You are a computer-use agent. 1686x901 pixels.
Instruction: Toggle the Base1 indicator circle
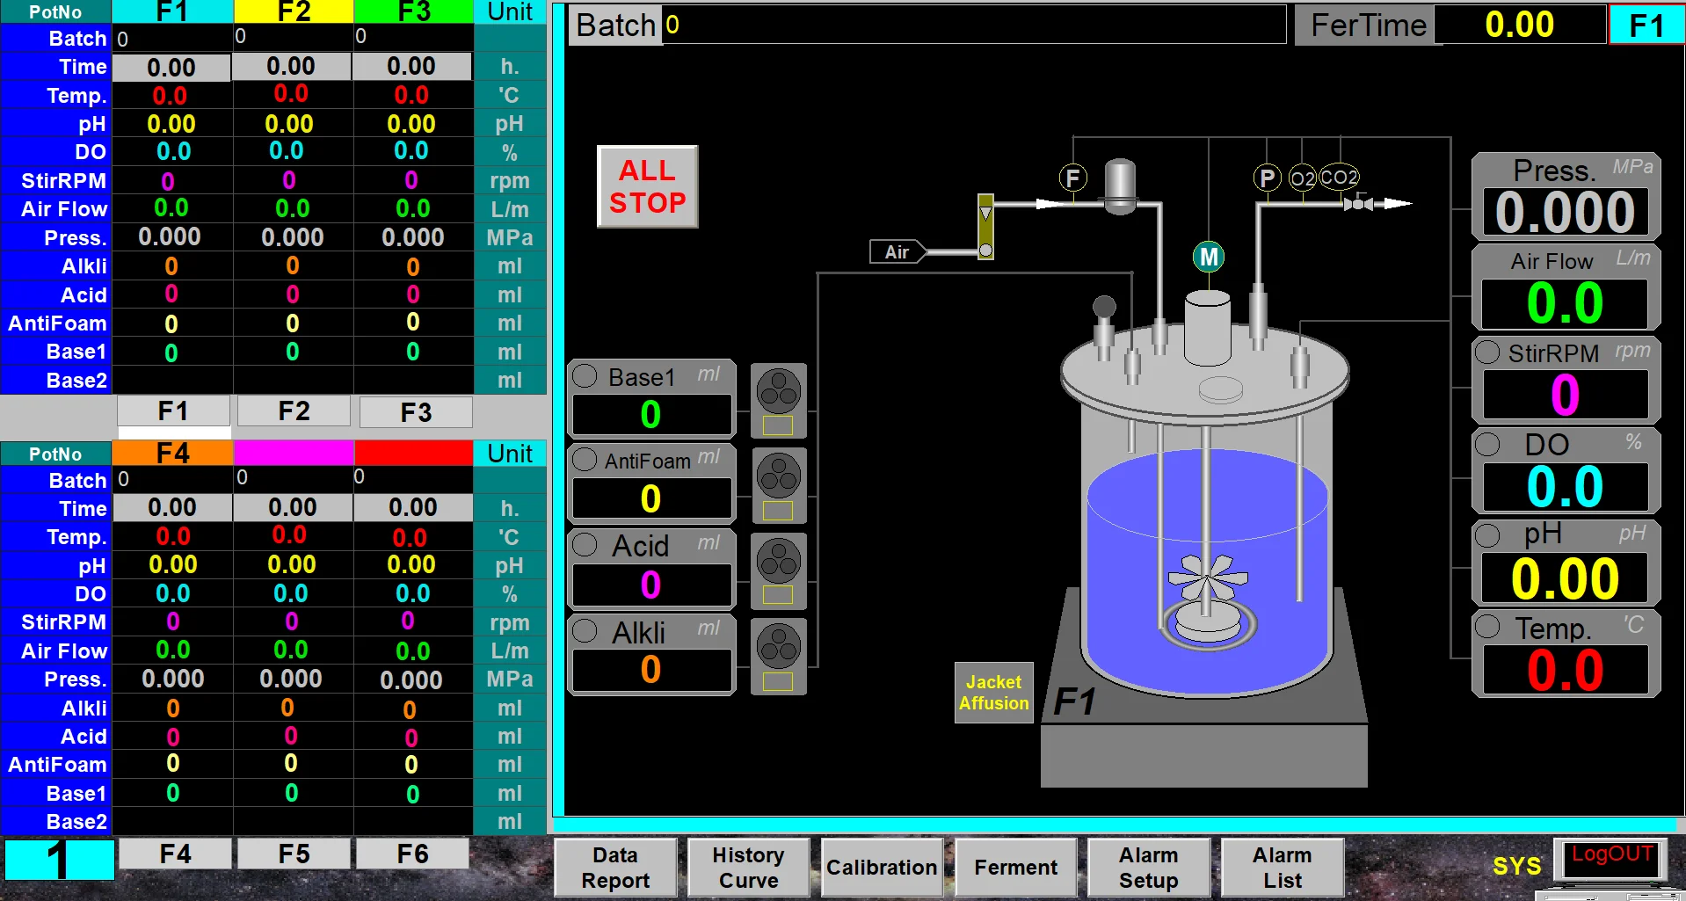(x=585, y=376)
